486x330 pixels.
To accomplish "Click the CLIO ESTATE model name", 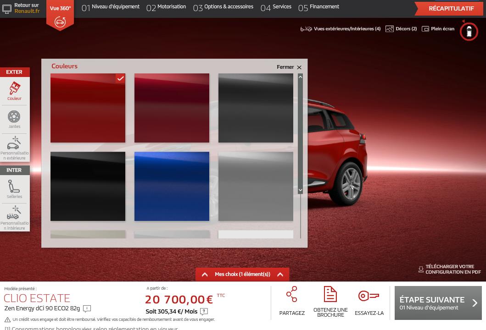I will coord(37,298).
